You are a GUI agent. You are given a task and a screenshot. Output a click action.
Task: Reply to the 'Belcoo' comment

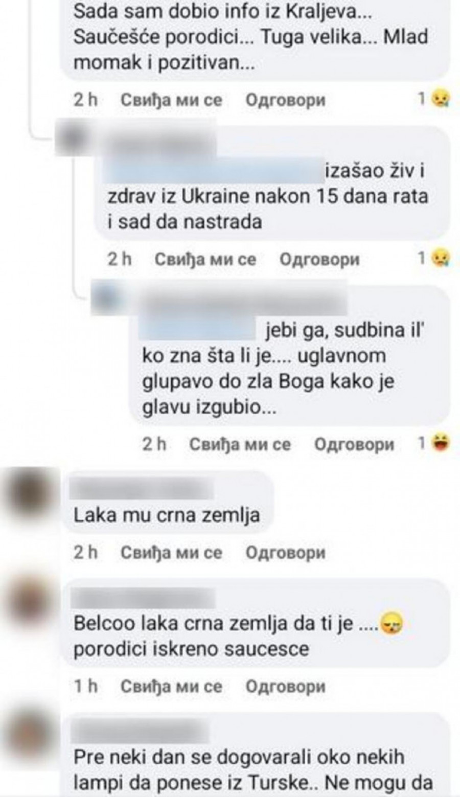coord(285,686)
